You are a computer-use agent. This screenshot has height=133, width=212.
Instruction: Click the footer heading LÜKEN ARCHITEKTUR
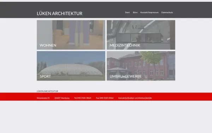click(x=47, y=91)
